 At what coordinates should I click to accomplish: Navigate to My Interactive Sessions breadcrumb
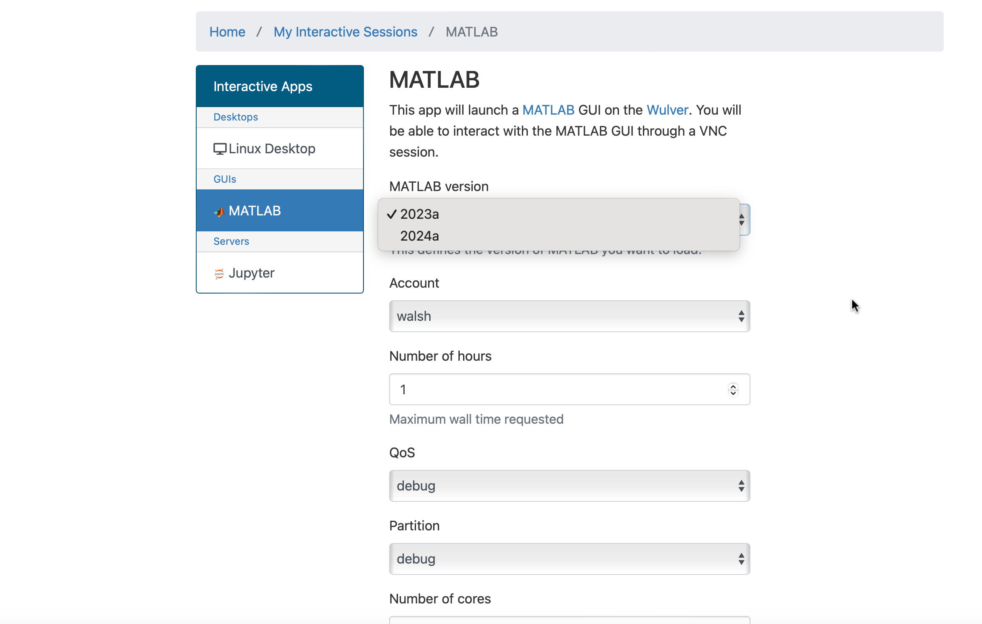[345, 31]
